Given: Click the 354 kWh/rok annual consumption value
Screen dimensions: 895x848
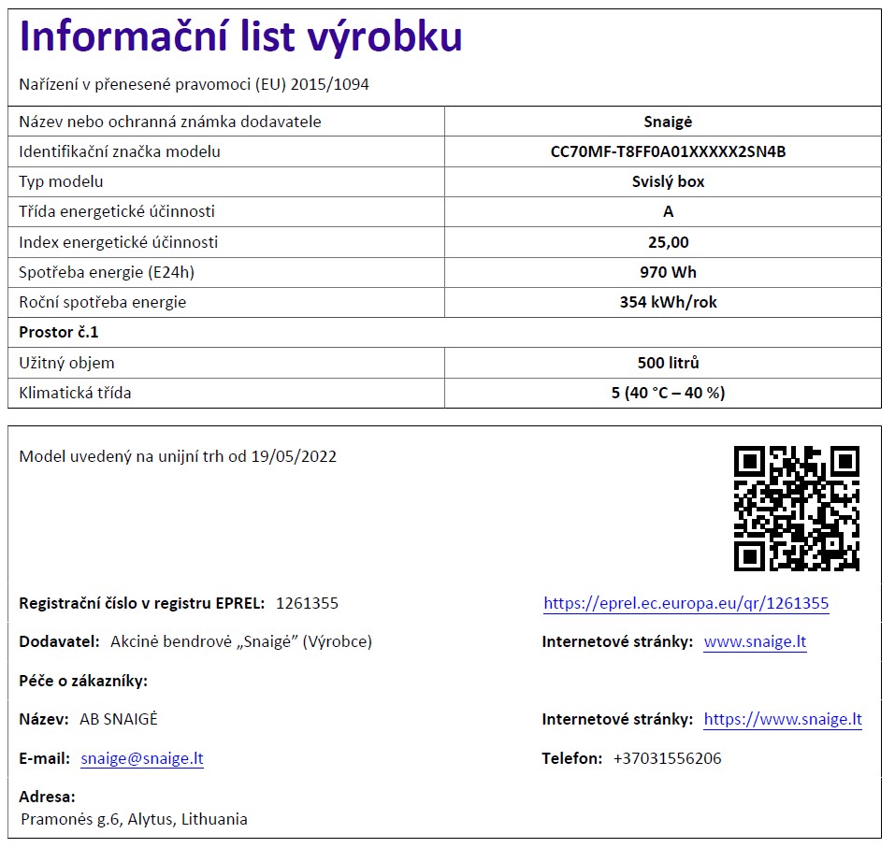Looking at the screenshot, I should point(668,302).
